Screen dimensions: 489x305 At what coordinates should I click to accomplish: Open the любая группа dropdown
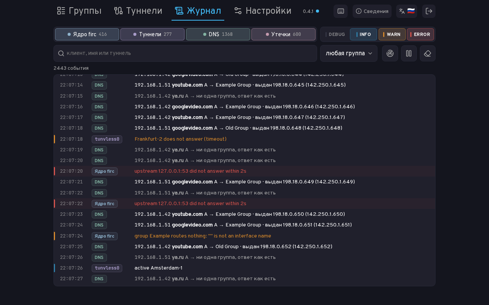pyautogui.click(x=349, y=53)
